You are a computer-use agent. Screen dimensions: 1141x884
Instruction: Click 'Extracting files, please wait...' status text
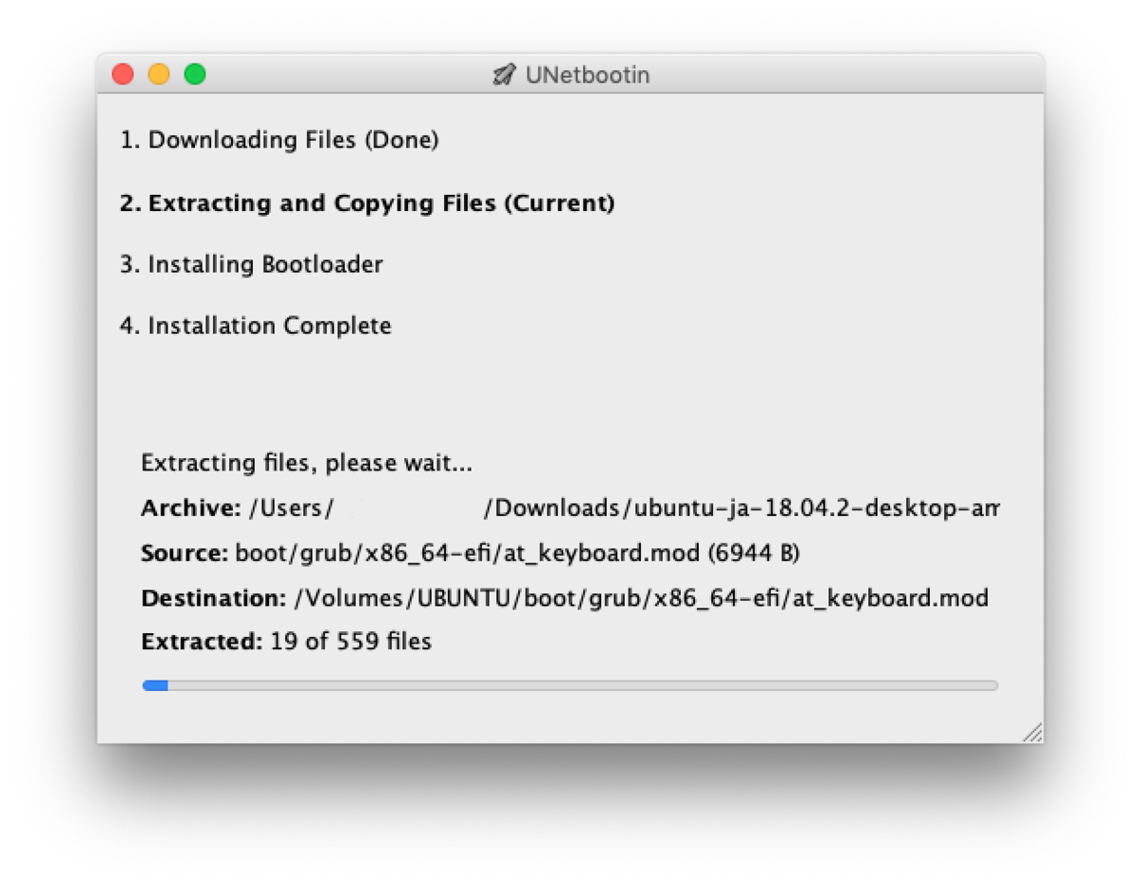coord(306,464)
